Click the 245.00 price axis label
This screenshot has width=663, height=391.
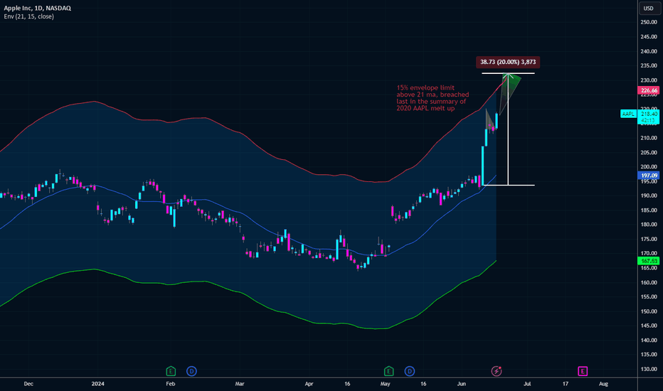(x=649, y=37)
